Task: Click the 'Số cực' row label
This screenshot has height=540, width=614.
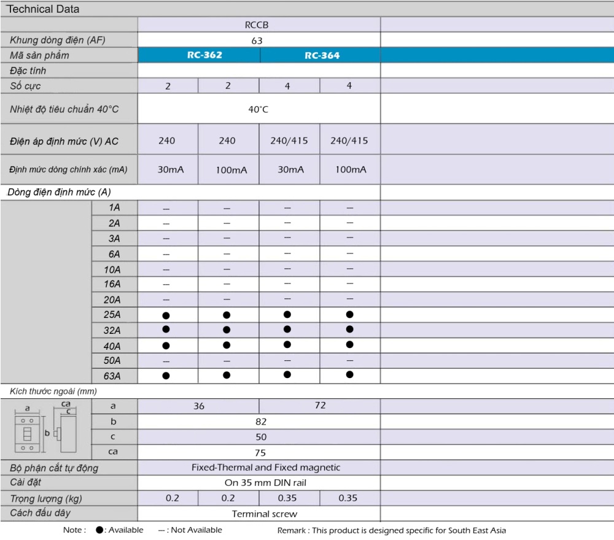Action: tap(25, 86)
